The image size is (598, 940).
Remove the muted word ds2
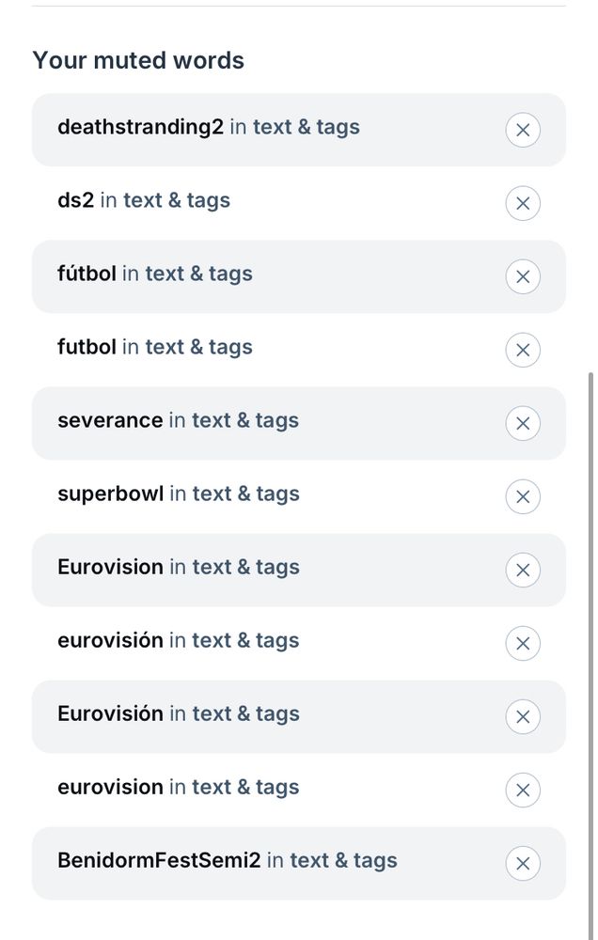523,203
